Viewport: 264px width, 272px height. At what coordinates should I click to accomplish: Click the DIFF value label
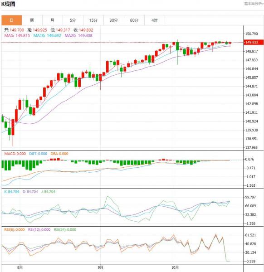point(38,154)
